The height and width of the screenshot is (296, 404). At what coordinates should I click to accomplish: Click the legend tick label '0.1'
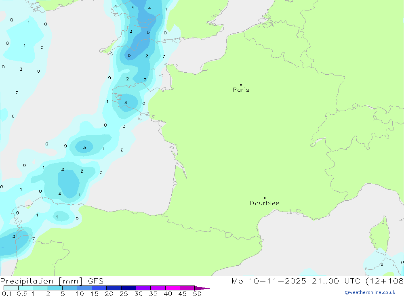coord(7,294)
